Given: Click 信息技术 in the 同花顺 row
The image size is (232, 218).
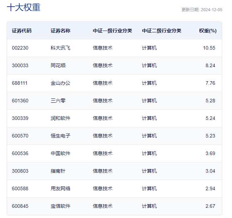Looking at the screenshot, I should coord(103,65).
